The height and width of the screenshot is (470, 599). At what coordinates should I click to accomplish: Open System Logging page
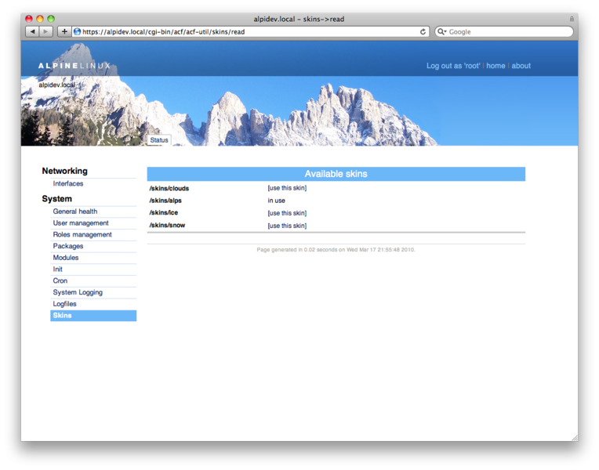tap(78, 292)
